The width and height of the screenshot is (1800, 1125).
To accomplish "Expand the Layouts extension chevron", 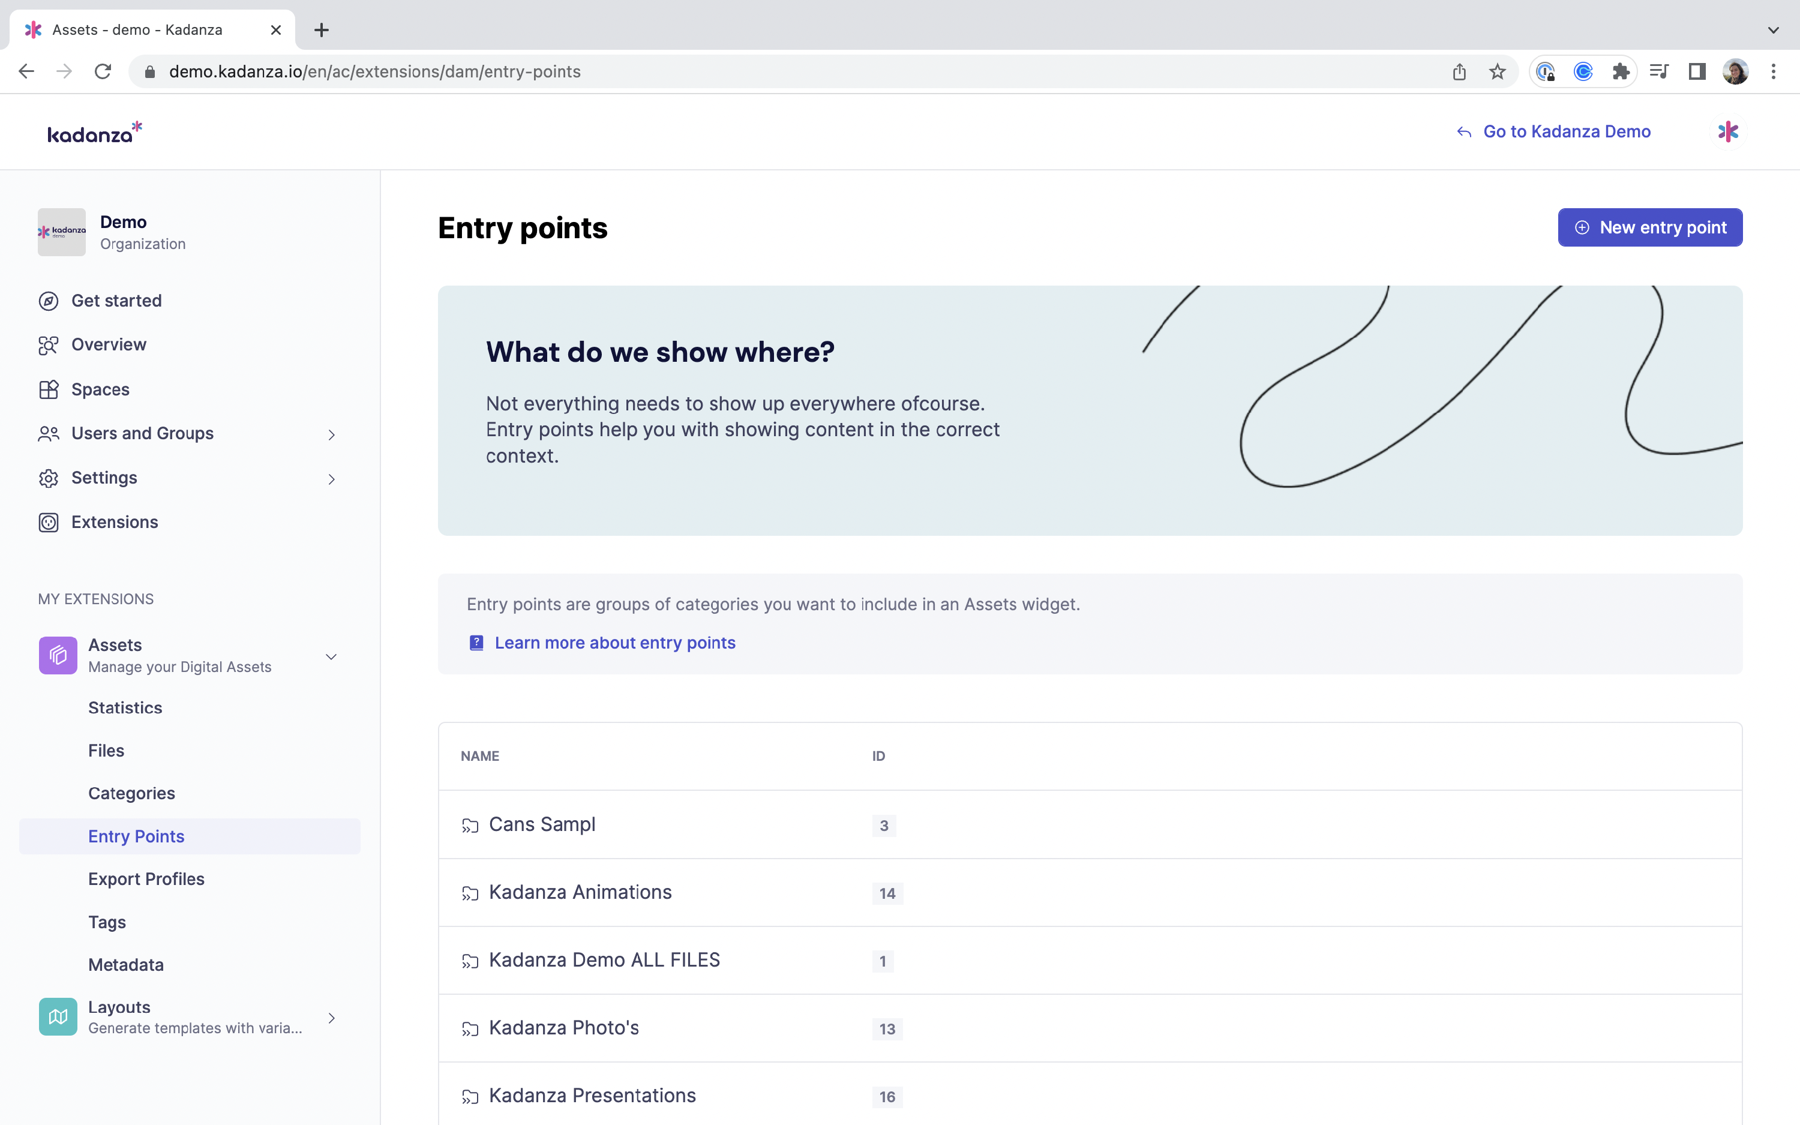I will point(332,1018).
